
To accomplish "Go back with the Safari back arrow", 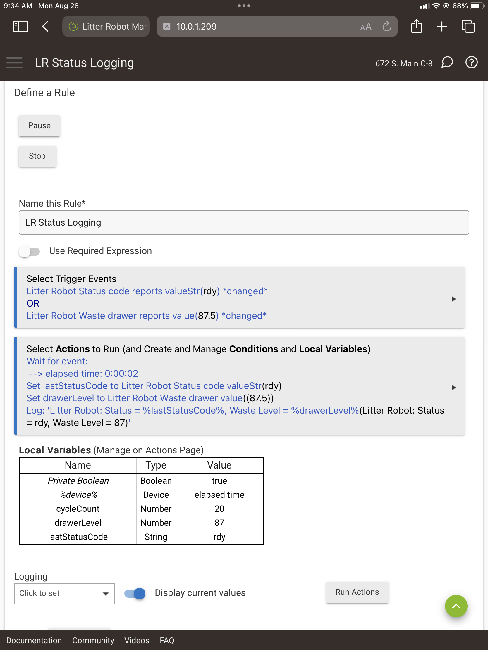I will pos(45,26).
